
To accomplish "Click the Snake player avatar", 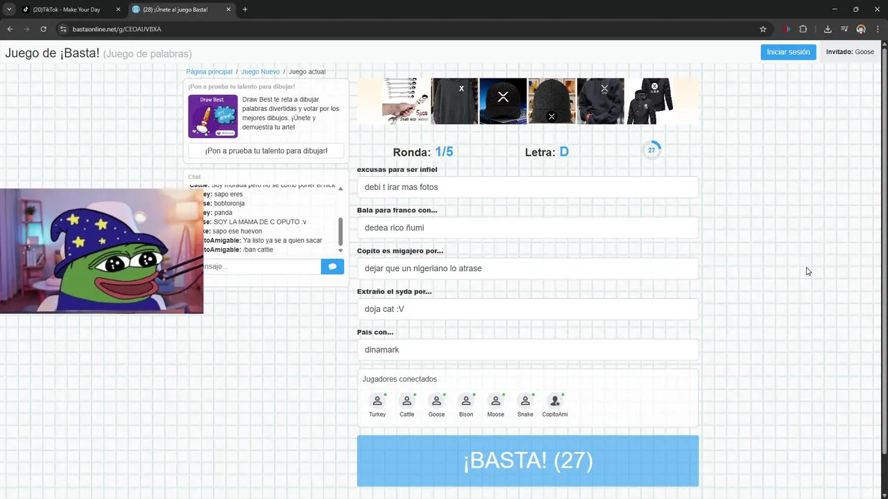I will pyautogui.click(x=525, y=401).
